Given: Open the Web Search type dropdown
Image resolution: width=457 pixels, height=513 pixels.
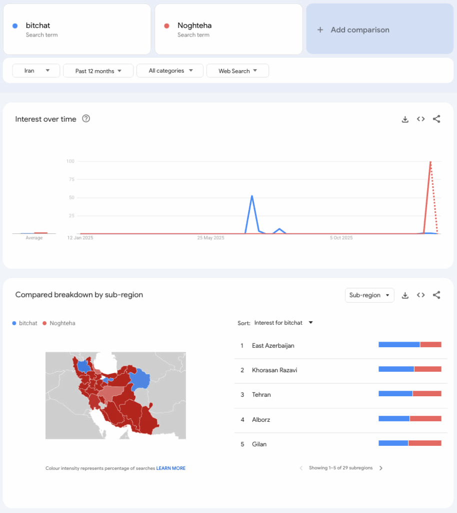Looking at the screenshot, I should coord(237,71).
